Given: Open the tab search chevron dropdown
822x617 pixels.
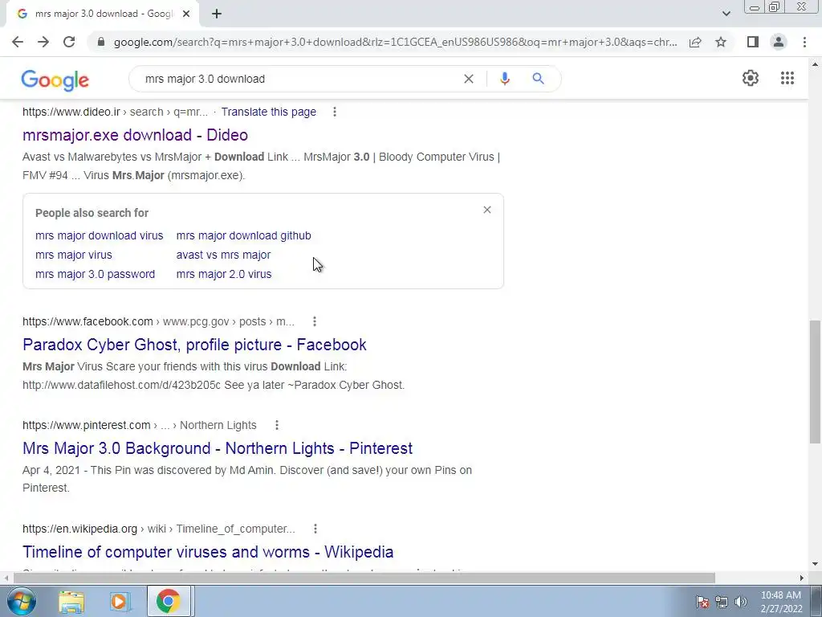Looking at the screenshot, I should (x=726, y=14).
